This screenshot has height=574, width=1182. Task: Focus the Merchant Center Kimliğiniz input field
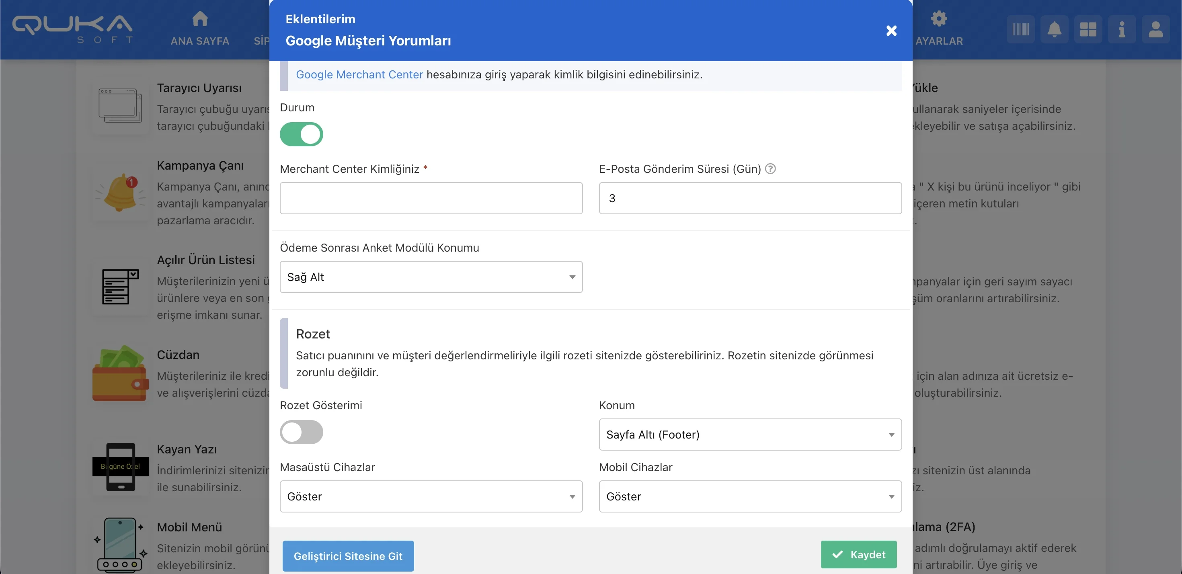click(x=431, y=198)
